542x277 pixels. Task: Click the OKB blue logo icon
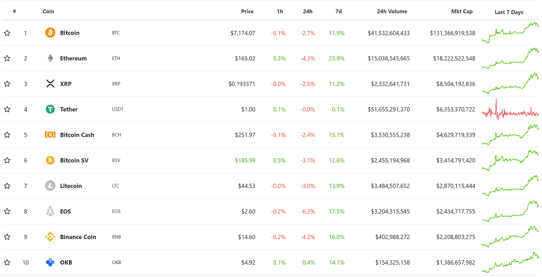(50, 262)
